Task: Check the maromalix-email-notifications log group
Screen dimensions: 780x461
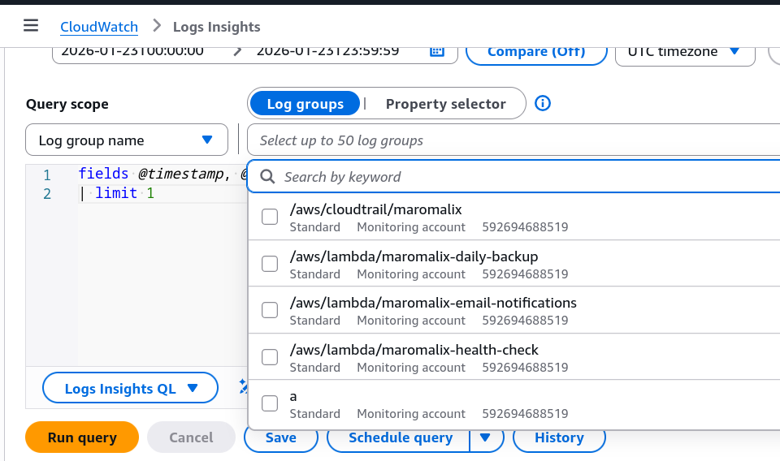Action: click(270, 311)
